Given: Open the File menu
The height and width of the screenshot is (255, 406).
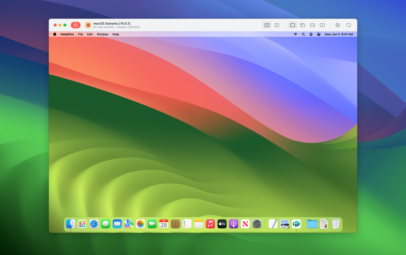Looking at the screenshot, I should coord(80,34).
